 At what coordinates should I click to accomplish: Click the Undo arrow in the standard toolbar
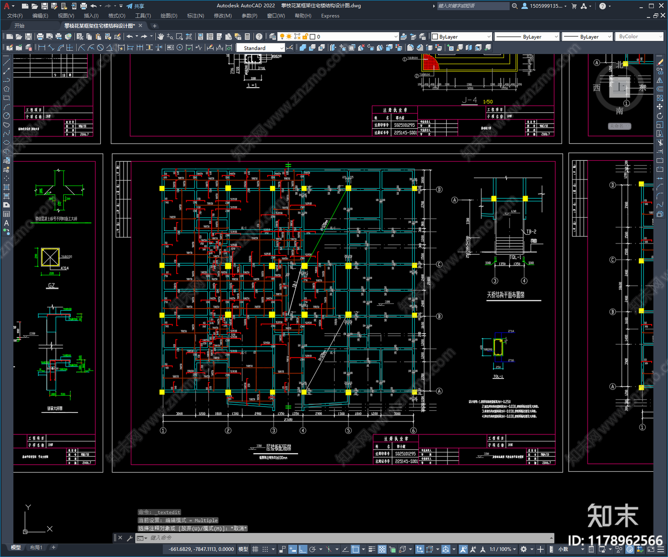pos(130,37)
